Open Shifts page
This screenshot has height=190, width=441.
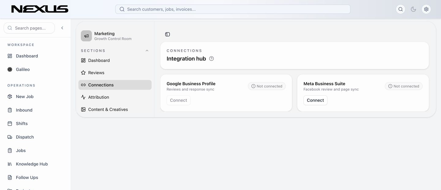tap(35, 123)
